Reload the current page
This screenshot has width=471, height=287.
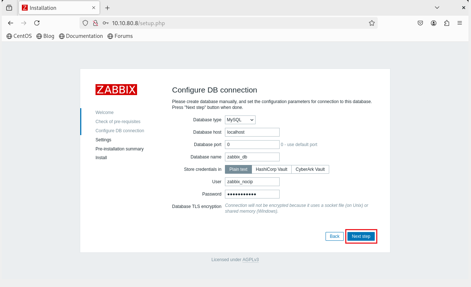click(x=37, y=23)
